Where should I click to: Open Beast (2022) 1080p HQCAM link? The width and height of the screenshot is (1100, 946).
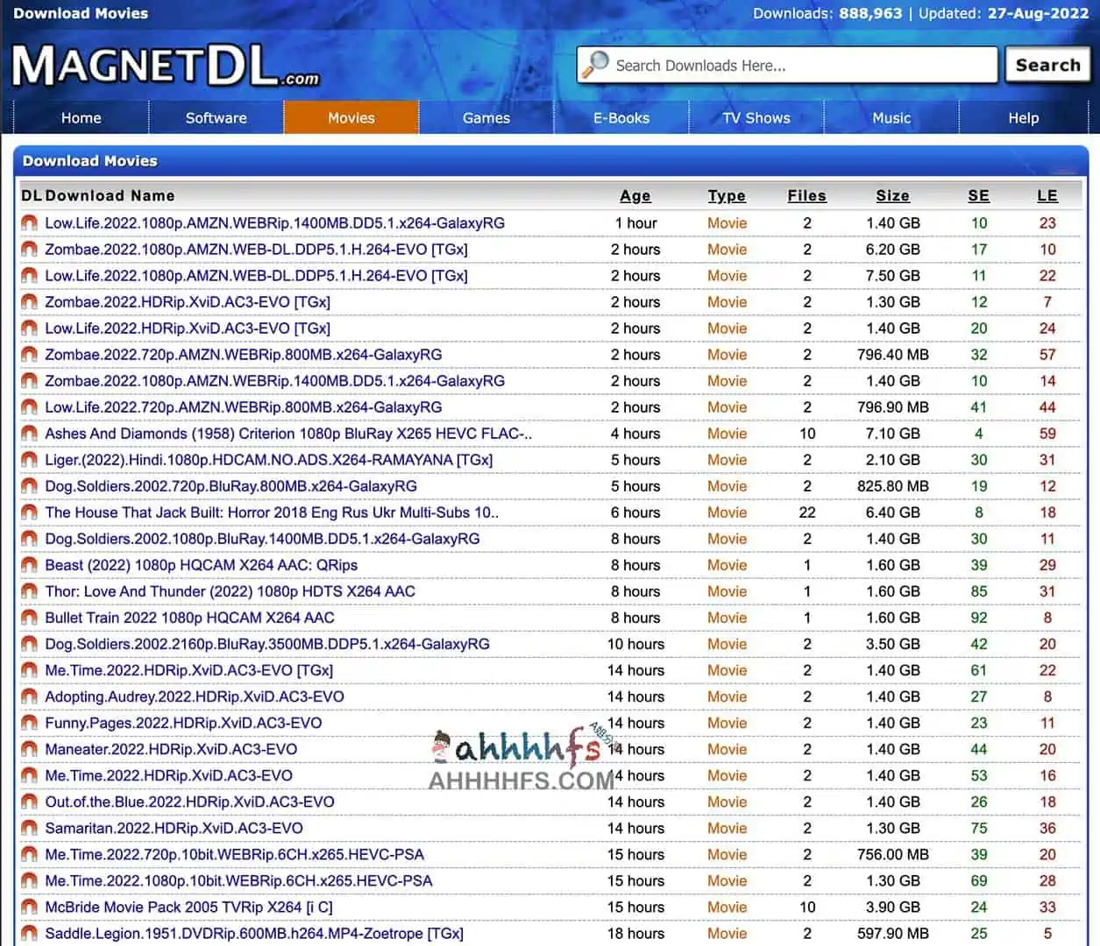[201, 565]
